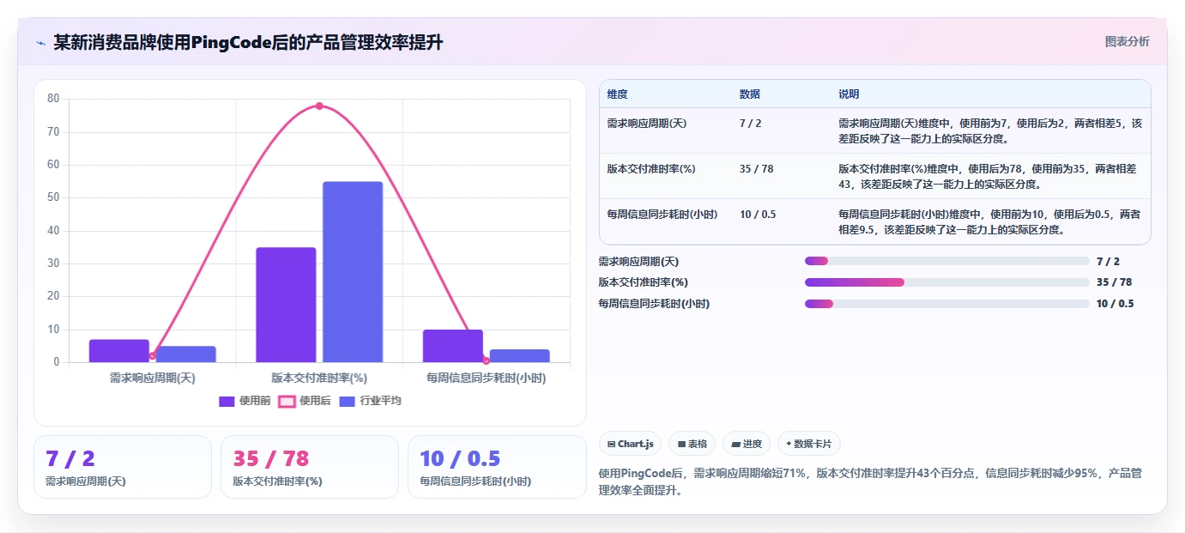Click the 行业平均 bar for 每周信息同步耗时(小时)
1185x533 pixels.
[520, 356]
